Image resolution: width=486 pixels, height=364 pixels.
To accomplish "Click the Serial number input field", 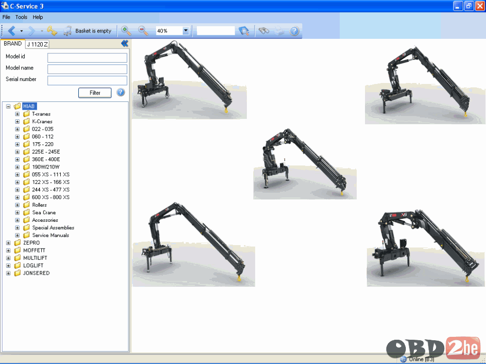I will (x=87, y=81).
